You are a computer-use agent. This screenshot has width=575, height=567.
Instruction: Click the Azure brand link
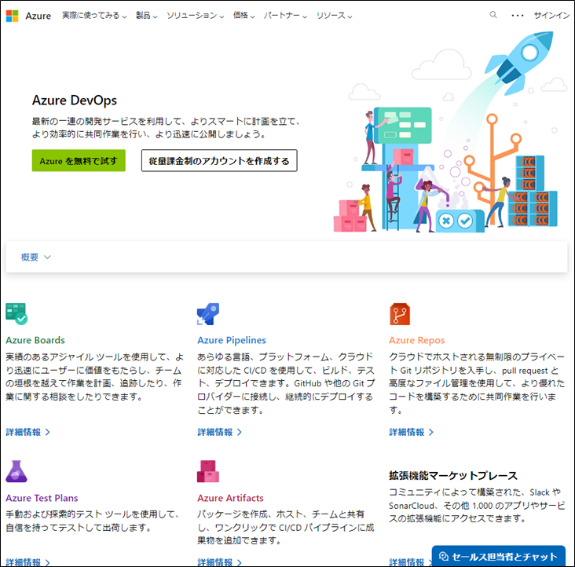[38, 16]
